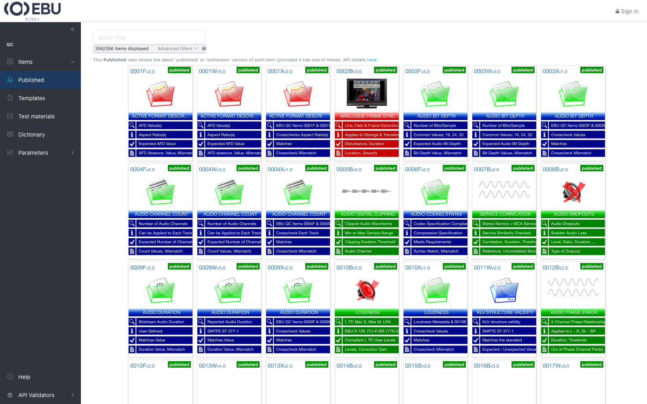647x404 pixels.
Task: Open the Advanced filters dropdown
Action: pos(178,48)
